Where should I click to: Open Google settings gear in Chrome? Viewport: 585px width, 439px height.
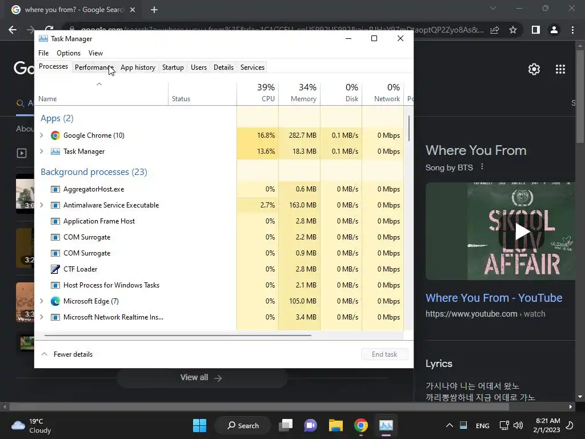click(x=534, y=69)
